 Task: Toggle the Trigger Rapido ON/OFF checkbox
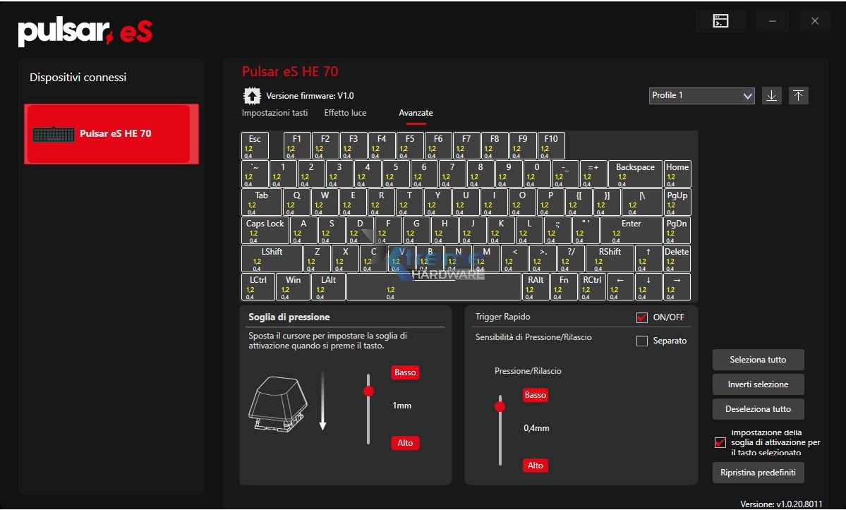(x=641, y=317)
